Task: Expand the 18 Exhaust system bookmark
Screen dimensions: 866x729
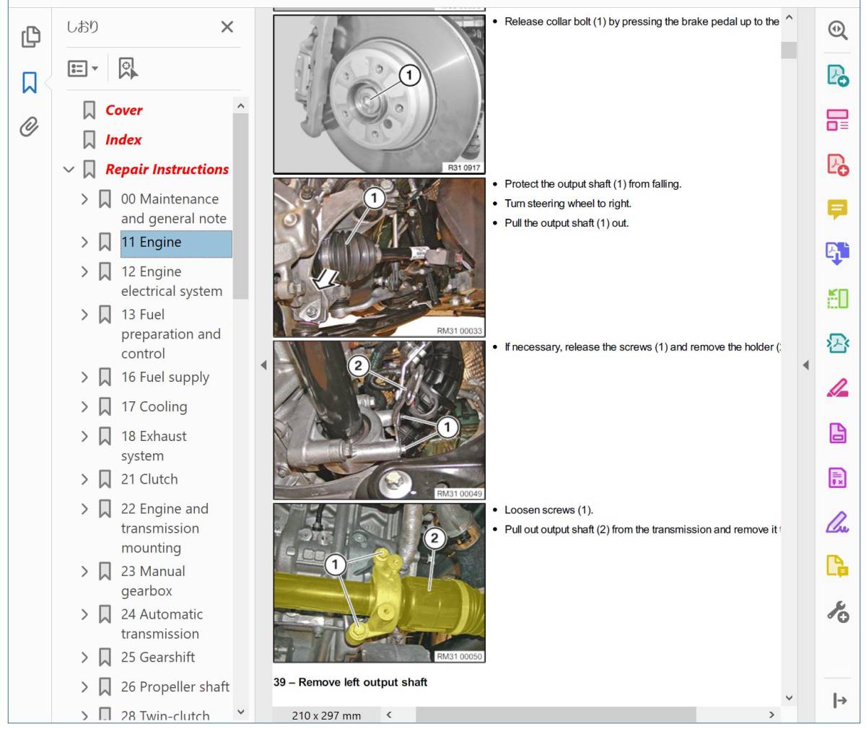Action: pyautogui.click(x=85, y=437)
